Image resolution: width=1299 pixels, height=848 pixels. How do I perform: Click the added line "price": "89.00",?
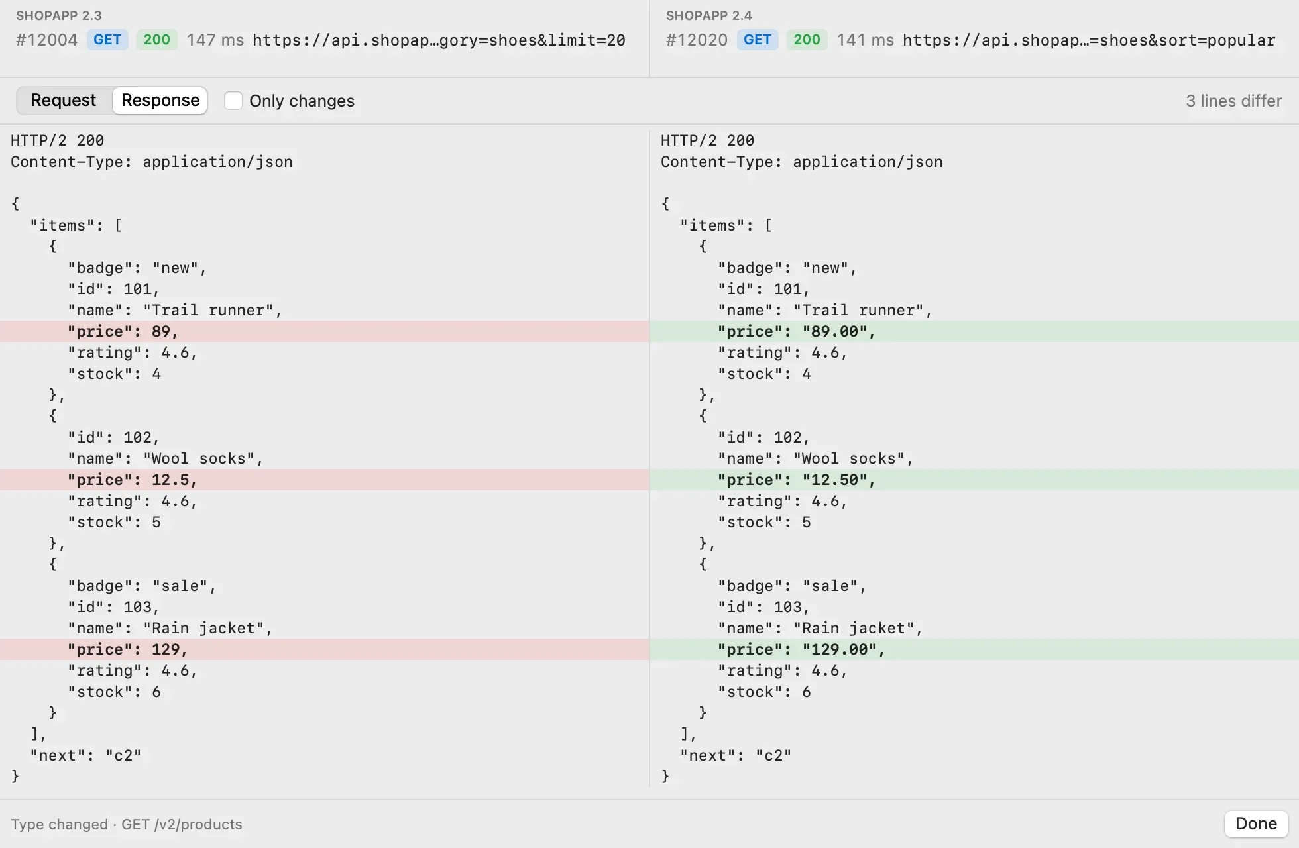tap(974, 331)
